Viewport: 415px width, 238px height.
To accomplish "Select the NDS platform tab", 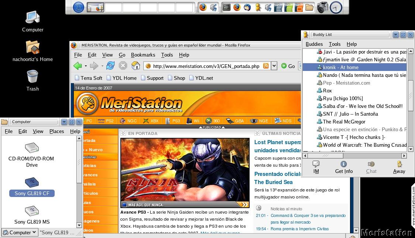I will coord(283,121).
